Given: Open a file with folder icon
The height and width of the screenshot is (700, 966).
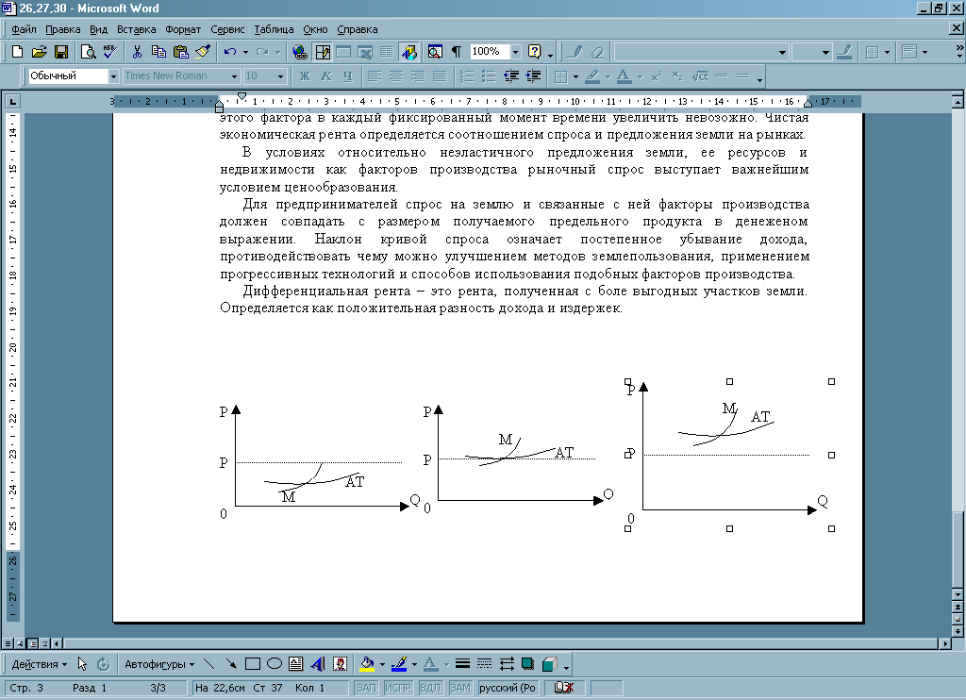Looking at the screenshot, I should (39, 53).
